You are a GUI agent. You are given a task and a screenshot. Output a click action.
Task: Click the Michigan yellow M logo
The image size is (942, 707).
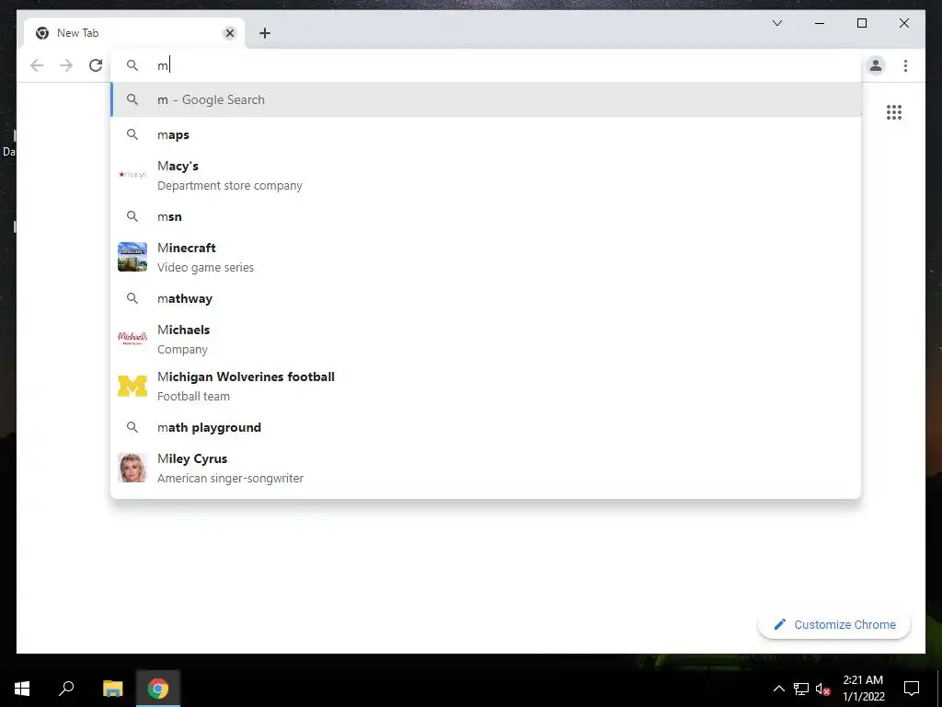tap(132, 386)
